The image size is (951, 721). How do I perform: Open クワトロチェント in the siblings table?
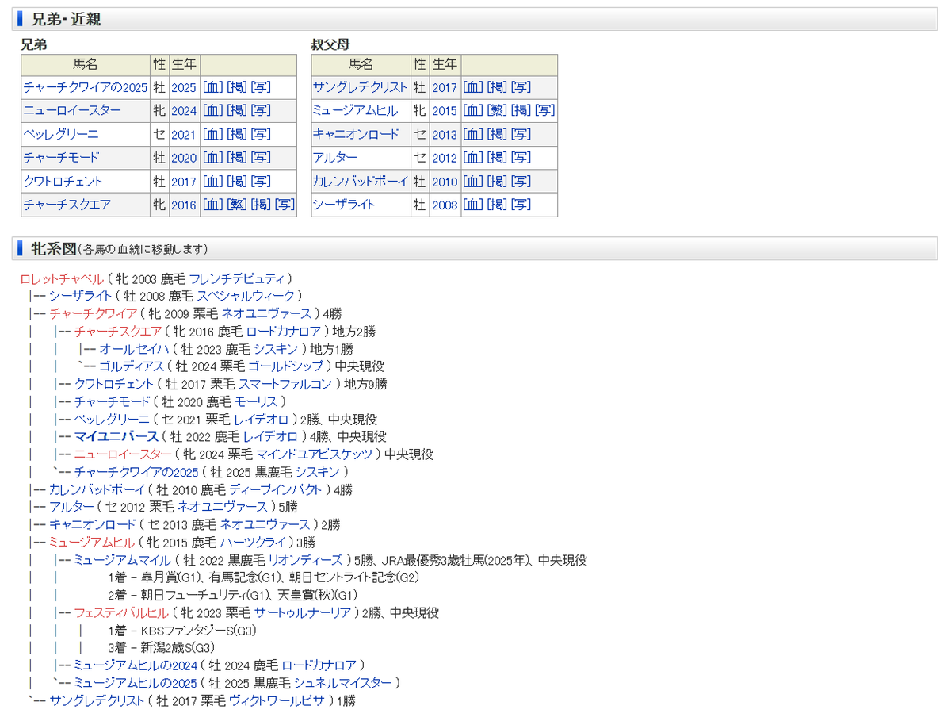(x=63, y=181)
